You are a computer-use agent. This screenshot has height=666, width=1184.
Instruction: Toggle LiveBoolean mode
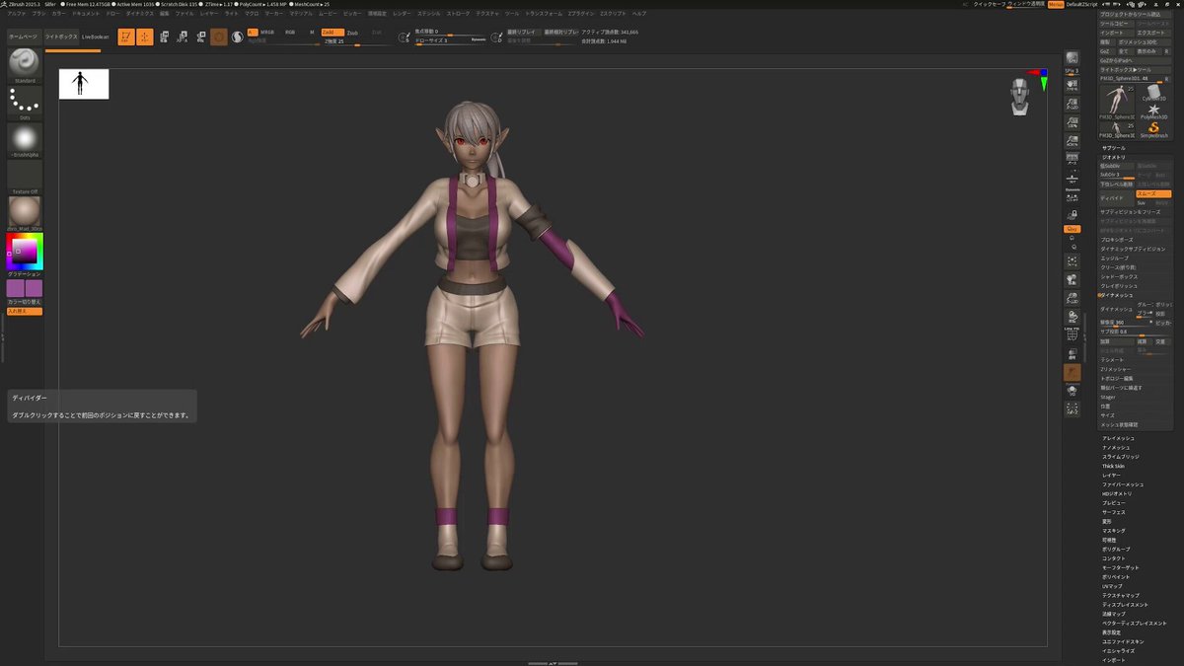[x=96, y=37]
